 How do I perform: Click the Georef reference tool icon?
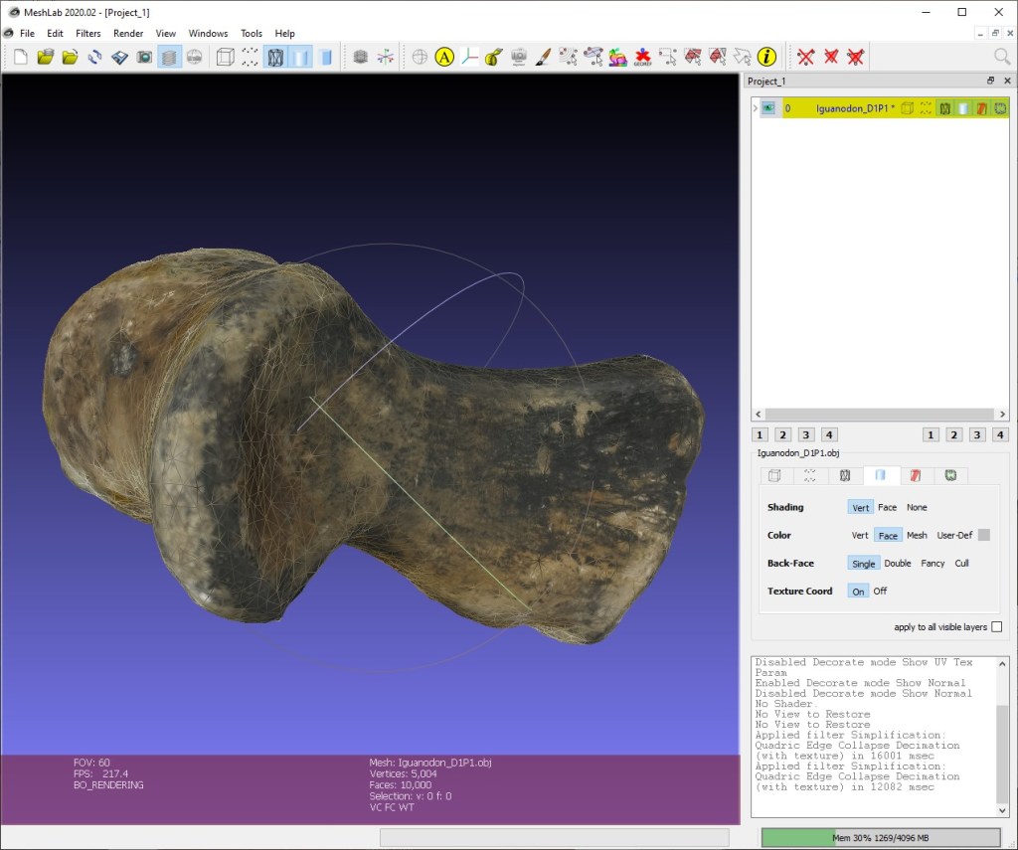click(x=642, y=57)
